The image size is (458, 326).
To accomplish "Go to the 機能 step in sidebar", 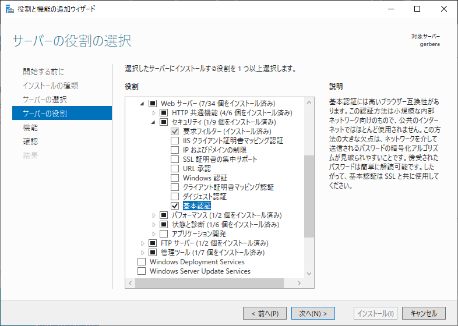I will (30, 127).
